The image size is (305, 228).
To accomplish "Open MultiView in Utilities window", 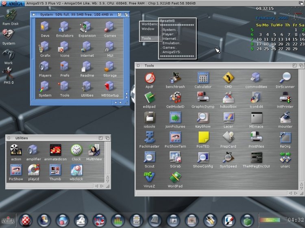I will coord(94,150).
